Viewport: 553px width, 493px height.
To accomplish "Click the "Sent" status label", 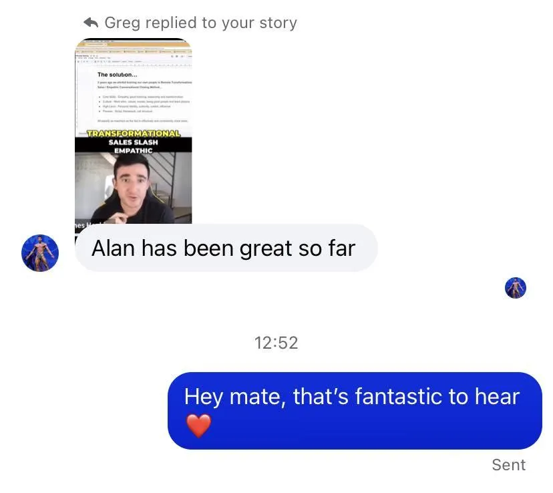I will click(508, 465).
